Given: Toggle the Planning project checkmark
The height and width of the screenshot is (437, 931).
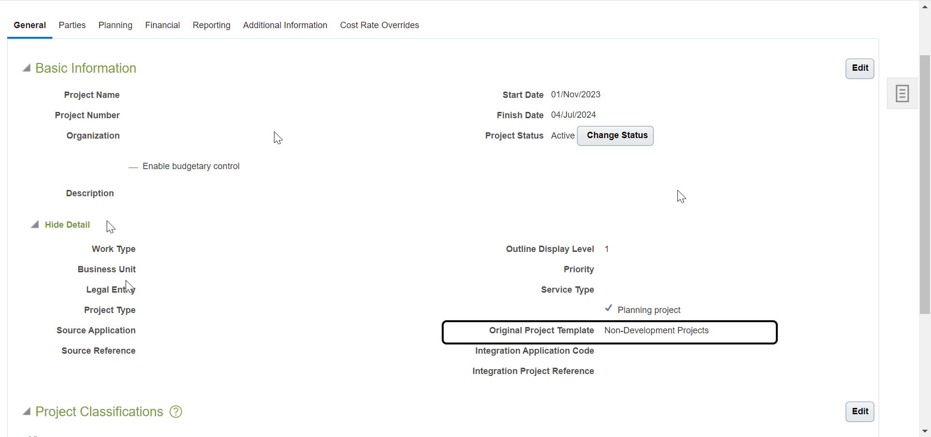Looking at the screenshot, I should click(609, 309).
